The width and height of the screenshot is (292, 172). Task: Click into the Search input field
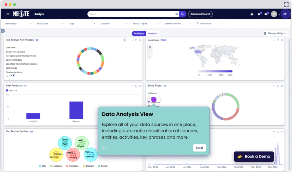click(131, 14)
